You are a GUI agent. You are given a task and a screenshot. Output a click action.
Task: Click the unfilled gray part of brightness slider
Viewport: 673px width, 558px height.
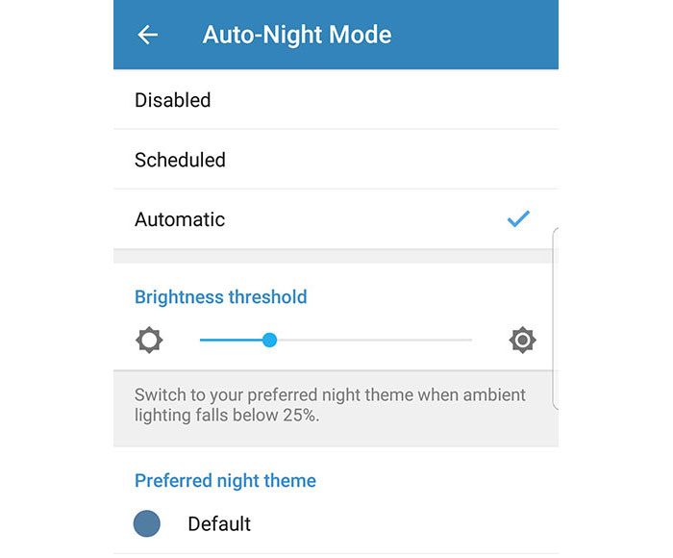click(x=375, y=340)
